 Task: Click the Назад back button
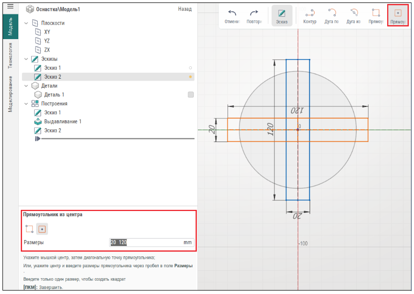(x=184, y=9)
